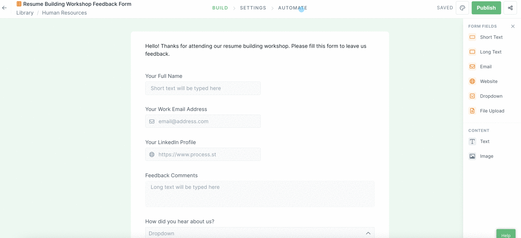
Task: Add an Email field from the sidebar
Action: click(x=472, y=67)
